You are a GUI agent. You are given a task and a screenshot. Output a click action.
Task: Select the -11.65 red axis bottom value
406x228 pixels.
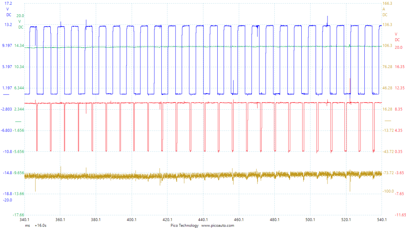tap(398, 215)
